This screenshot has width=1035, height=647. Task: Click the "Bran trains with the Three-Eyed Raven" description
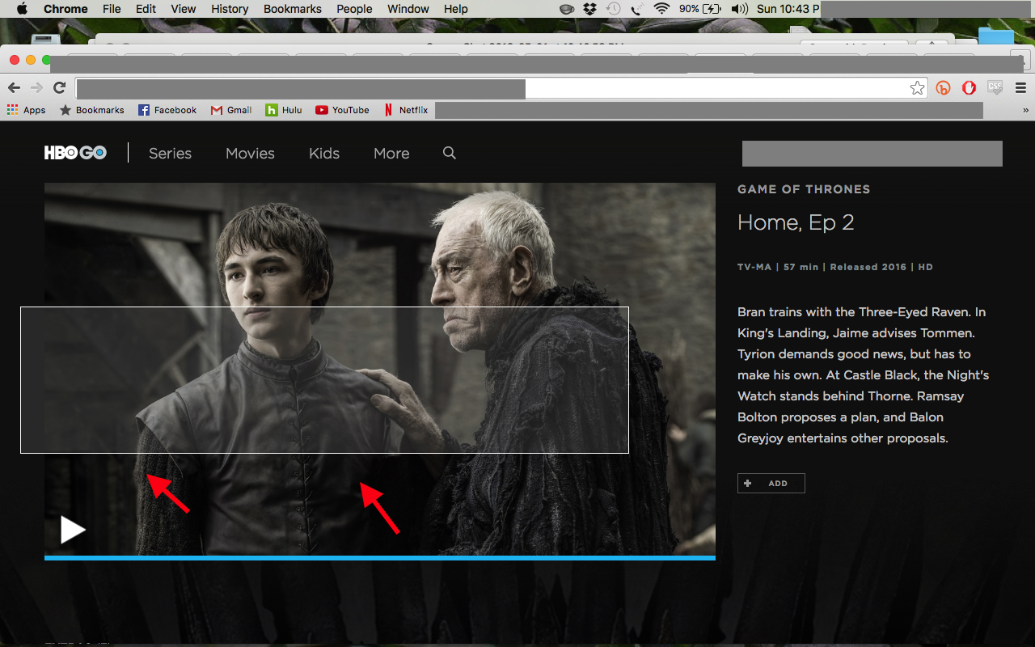point(863,375)
